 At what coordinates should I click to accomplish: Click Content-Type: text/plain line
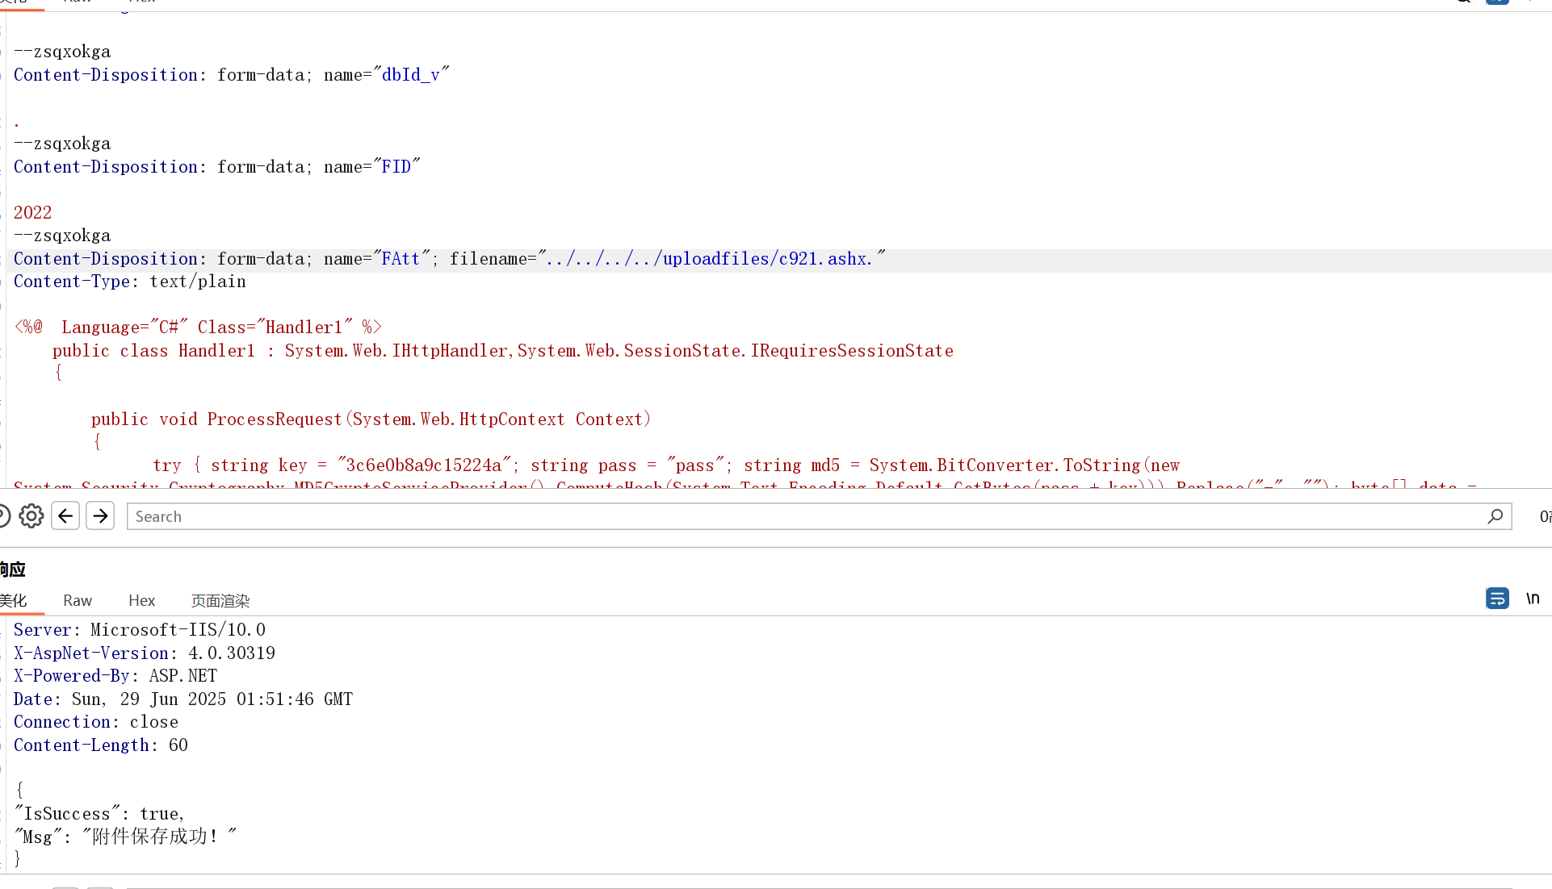130,281
